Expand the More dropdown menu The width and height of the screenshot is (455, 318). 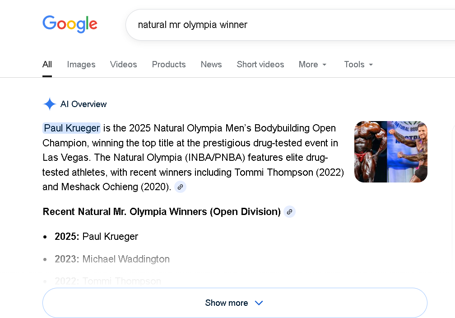tap(312, 64)
